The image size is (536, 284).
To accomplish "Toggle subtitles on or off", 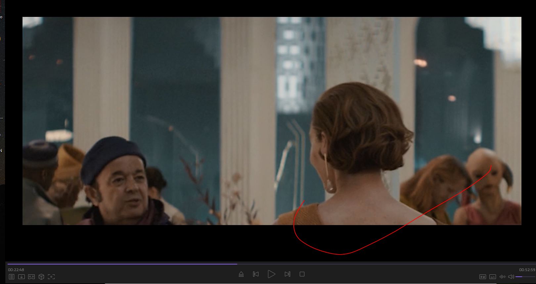I will click(493, 277).
